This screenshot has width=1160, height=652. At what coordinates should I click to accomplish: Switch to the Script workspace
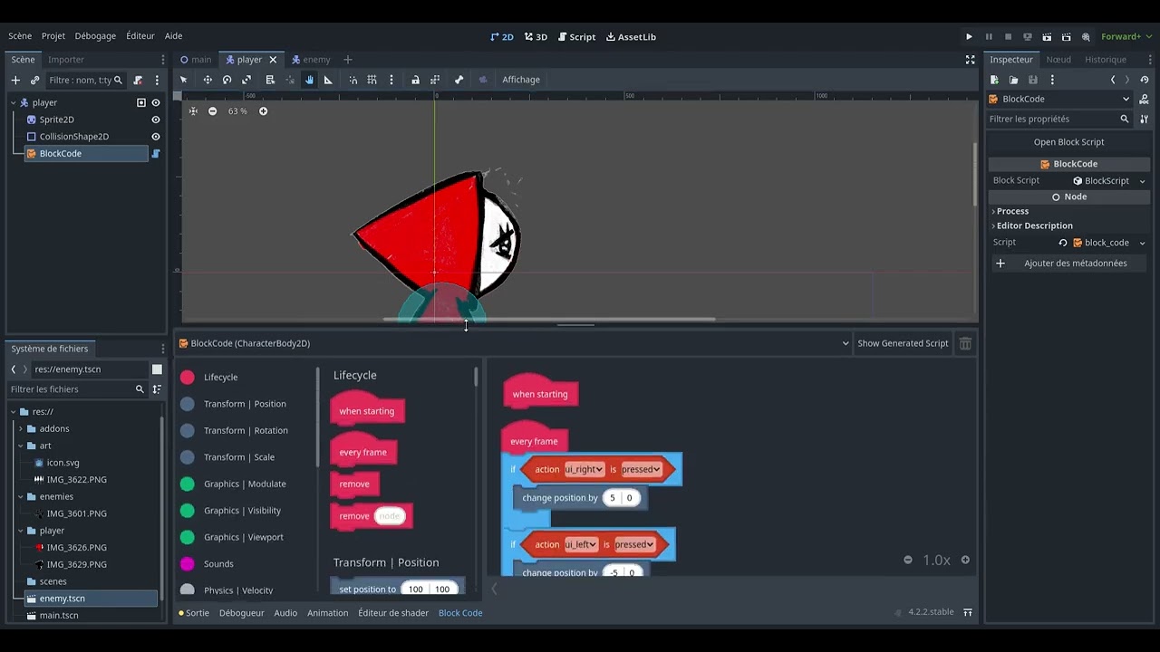tap(577, 37)
